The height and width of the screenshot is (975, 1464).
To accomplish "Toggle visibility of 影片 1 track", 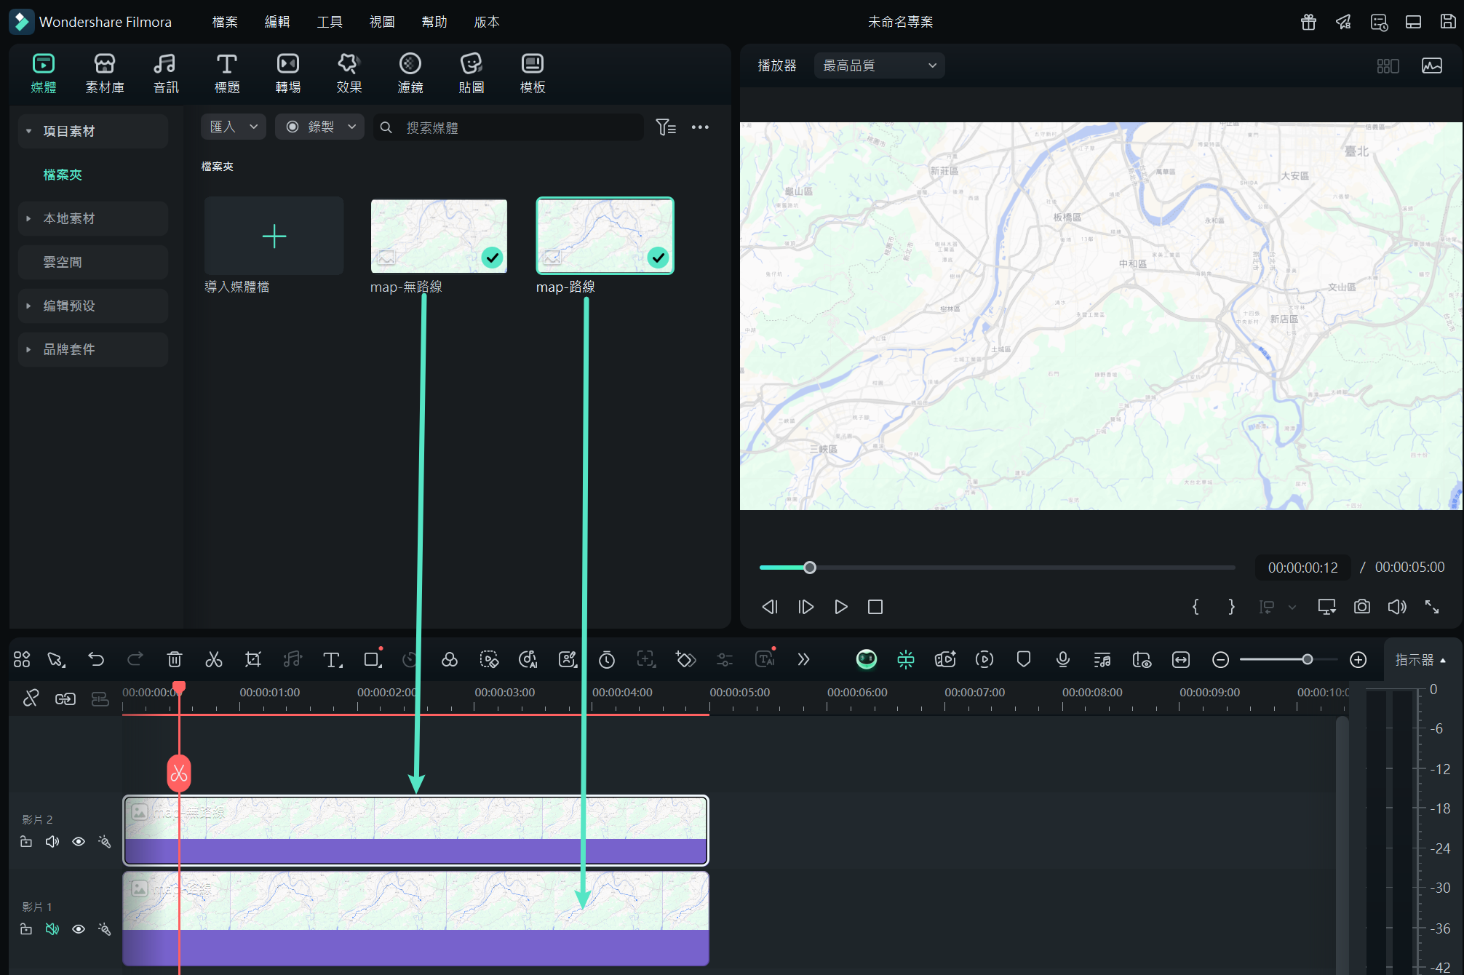I will (x=79, y=929).
